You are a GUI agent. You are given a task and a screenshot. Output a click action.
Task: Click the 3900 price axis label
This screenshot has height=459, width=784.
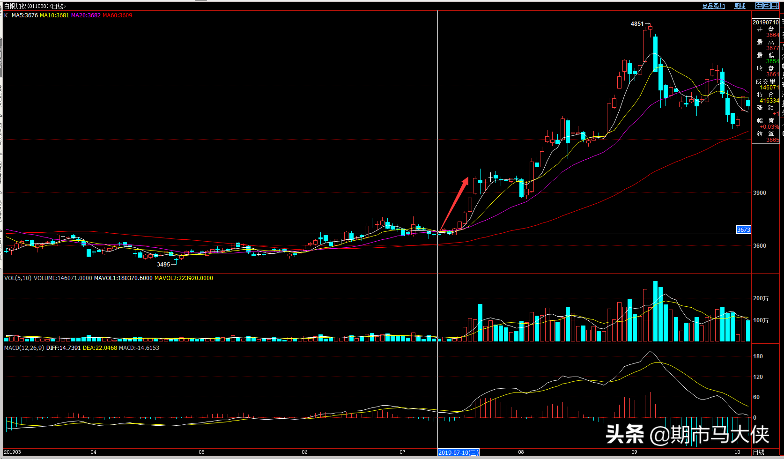point(760,193)
